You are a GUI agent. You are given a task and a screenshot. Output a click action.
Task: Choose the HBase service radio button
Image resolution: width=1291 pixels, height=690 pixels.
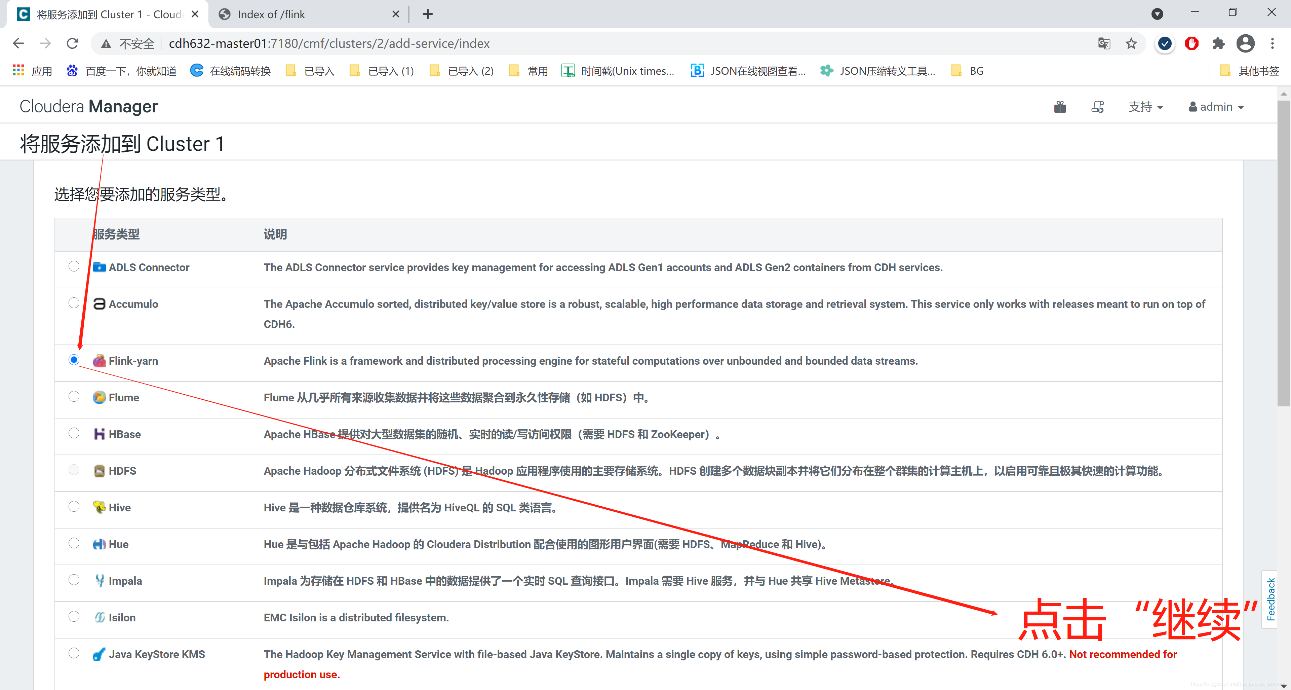[74, 433]
